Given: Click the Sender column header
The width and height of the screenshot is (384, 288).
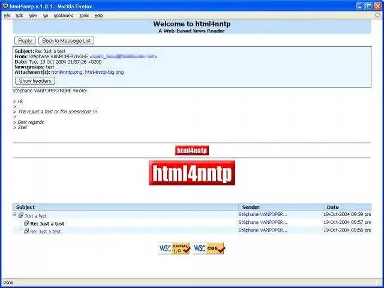Looking at the screenshot, I should [281, 207].
